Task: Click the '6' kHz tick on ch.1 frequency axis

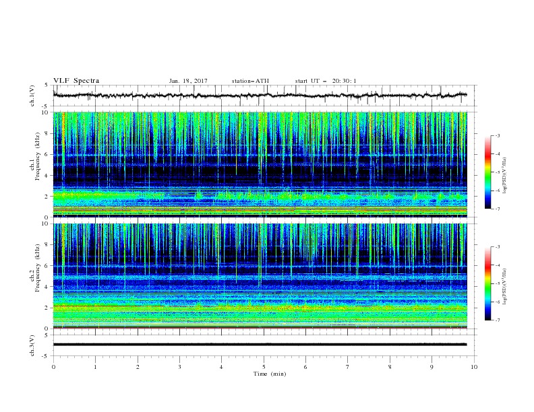Action: pyautogui.click(x=48, y=154)
